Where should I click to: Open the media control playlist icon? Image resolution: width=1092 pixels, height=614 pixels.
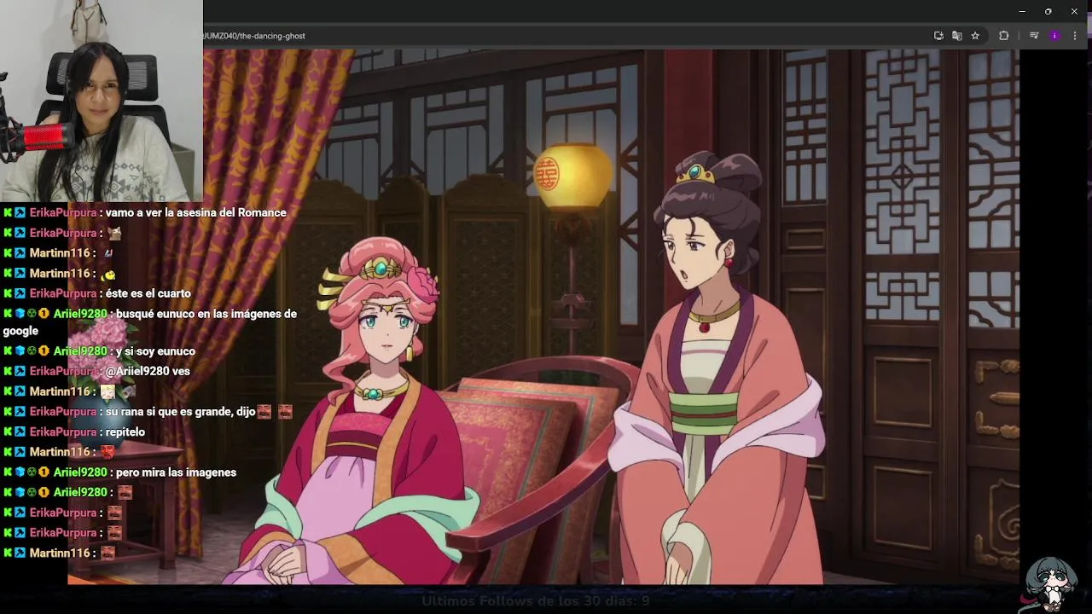[x=1034, y=36]
